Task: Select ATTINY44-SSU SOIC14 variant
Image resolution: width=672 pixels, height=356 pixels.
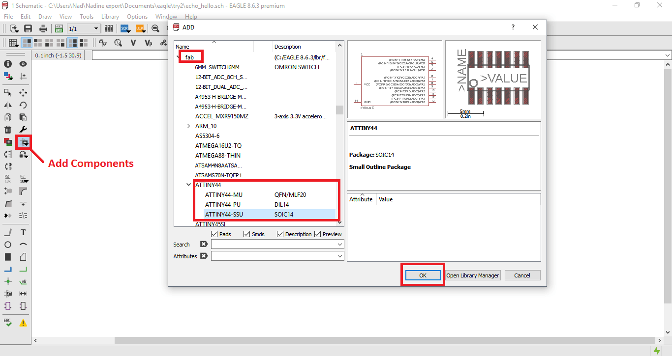Action: 270,215
